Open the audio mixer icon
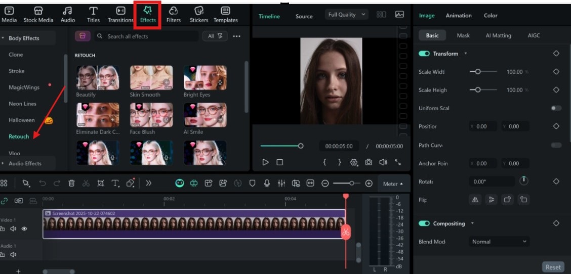The image size is (571, 274). point(281,184)
